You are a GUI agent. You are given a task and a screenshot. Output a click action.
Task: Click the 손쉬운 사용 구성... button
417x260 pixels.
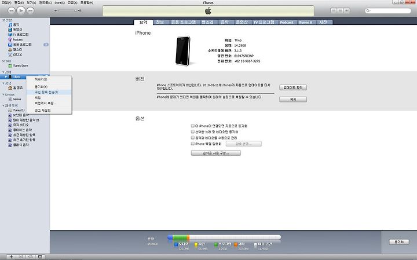coord(216,153)
